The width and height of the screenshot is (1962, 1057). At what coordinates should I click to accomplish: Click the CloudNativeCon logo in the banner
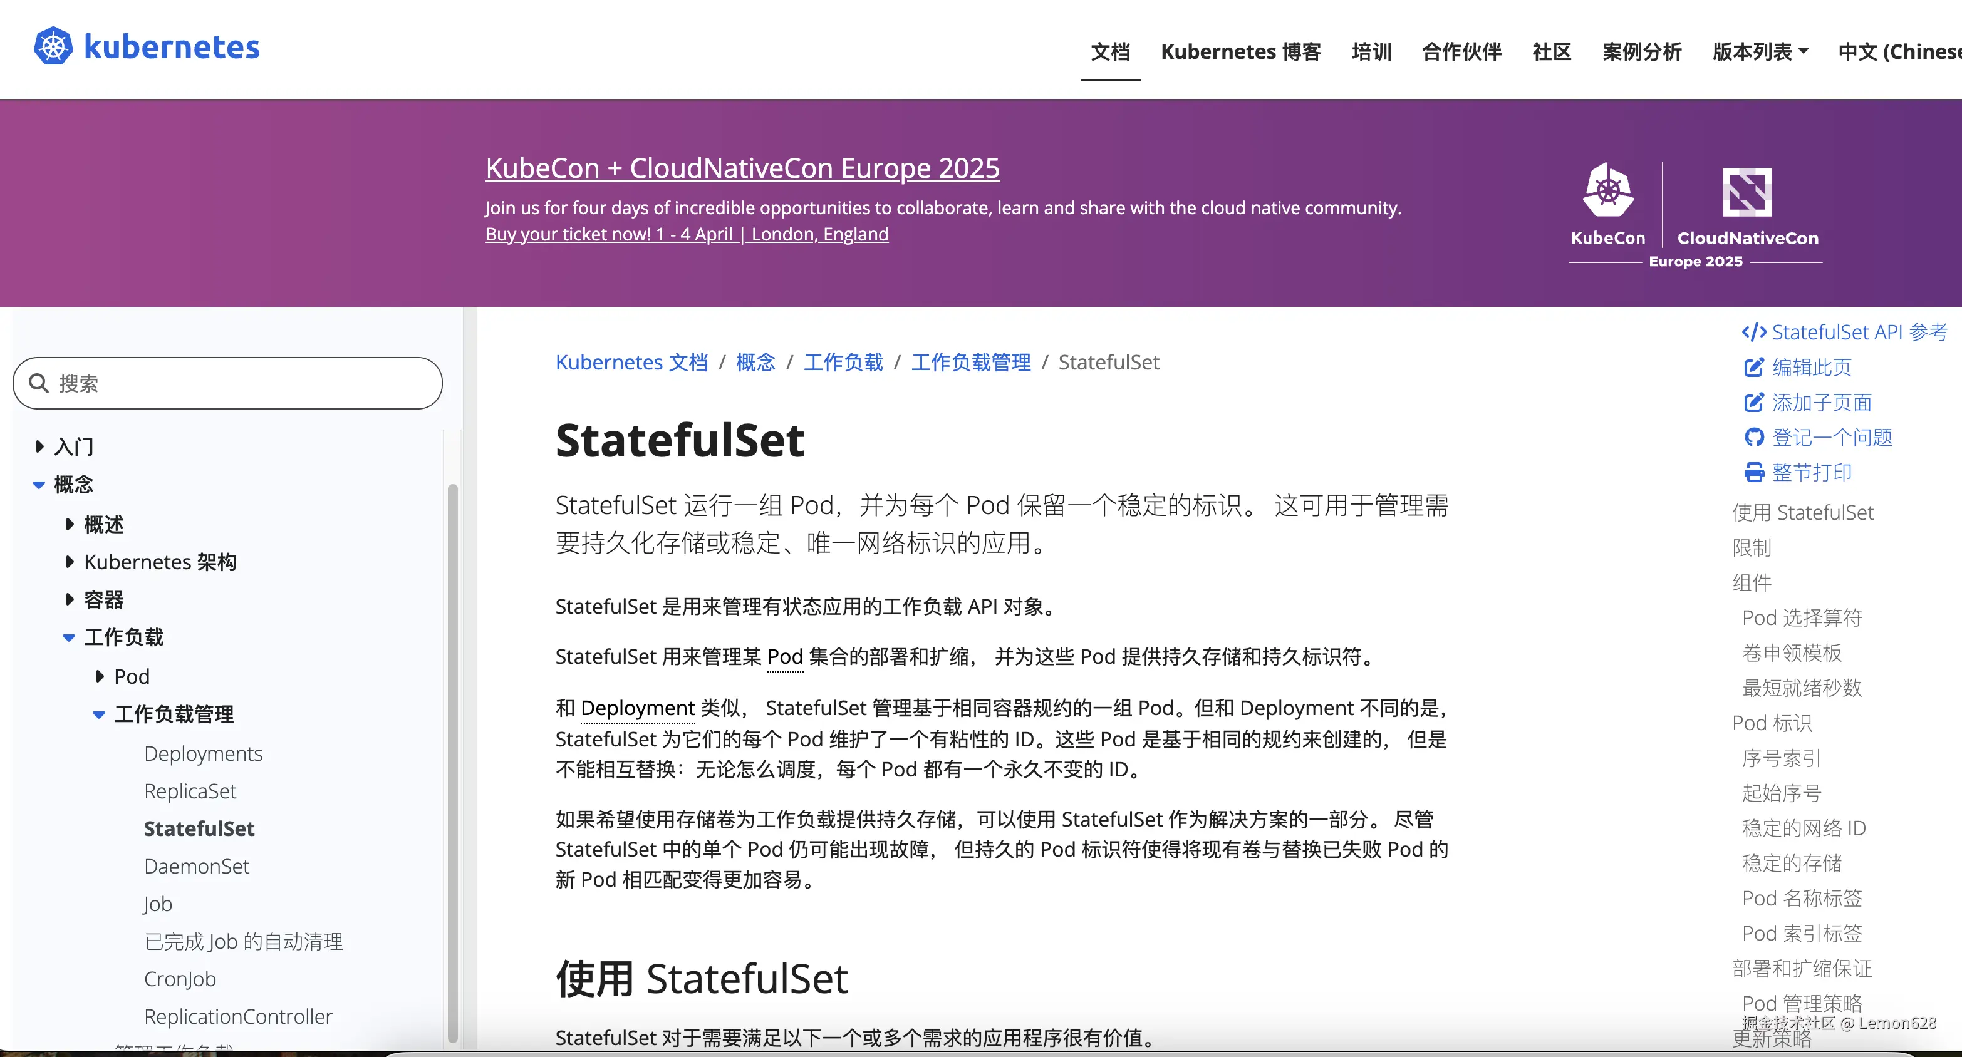[1747, 194]
